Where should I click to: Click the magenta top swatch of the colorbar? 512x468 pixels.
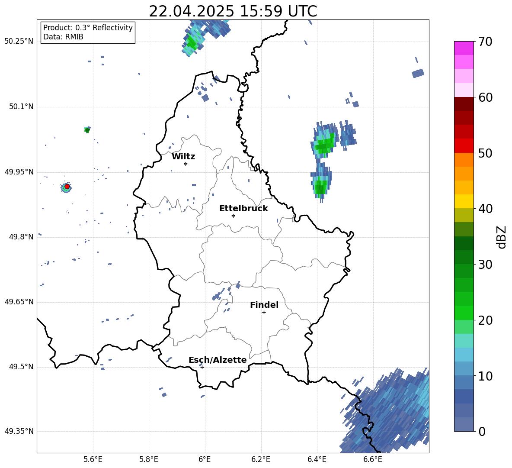click(464, 48)
